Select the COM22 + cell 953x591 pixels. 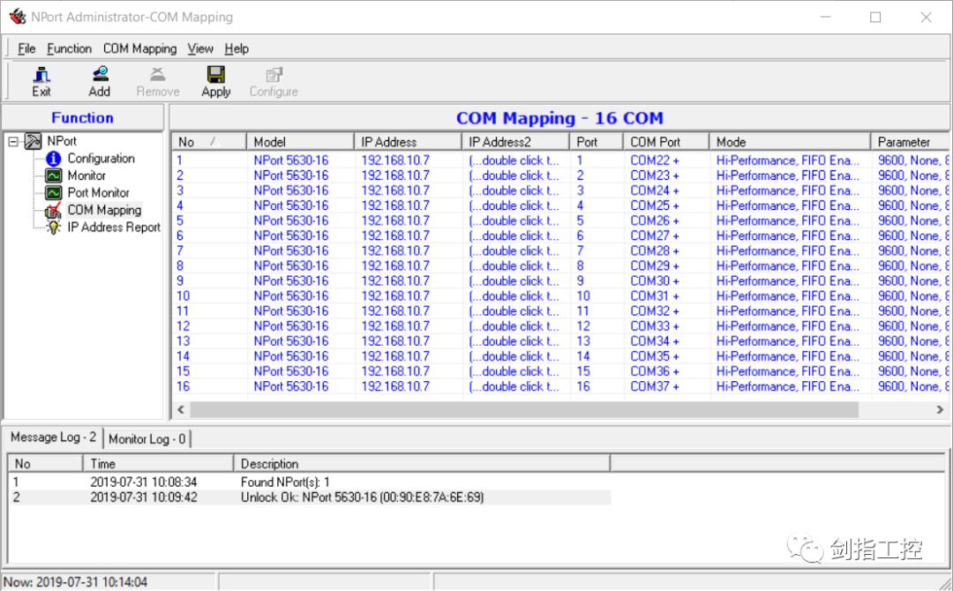coord(655,161)
